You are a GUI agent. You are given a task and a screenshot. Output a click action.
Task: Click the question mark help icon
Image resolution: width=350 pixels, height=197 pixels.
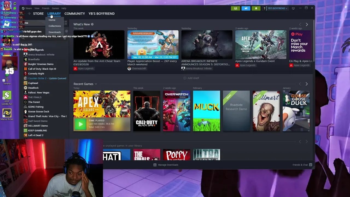(x=264, y=8)
